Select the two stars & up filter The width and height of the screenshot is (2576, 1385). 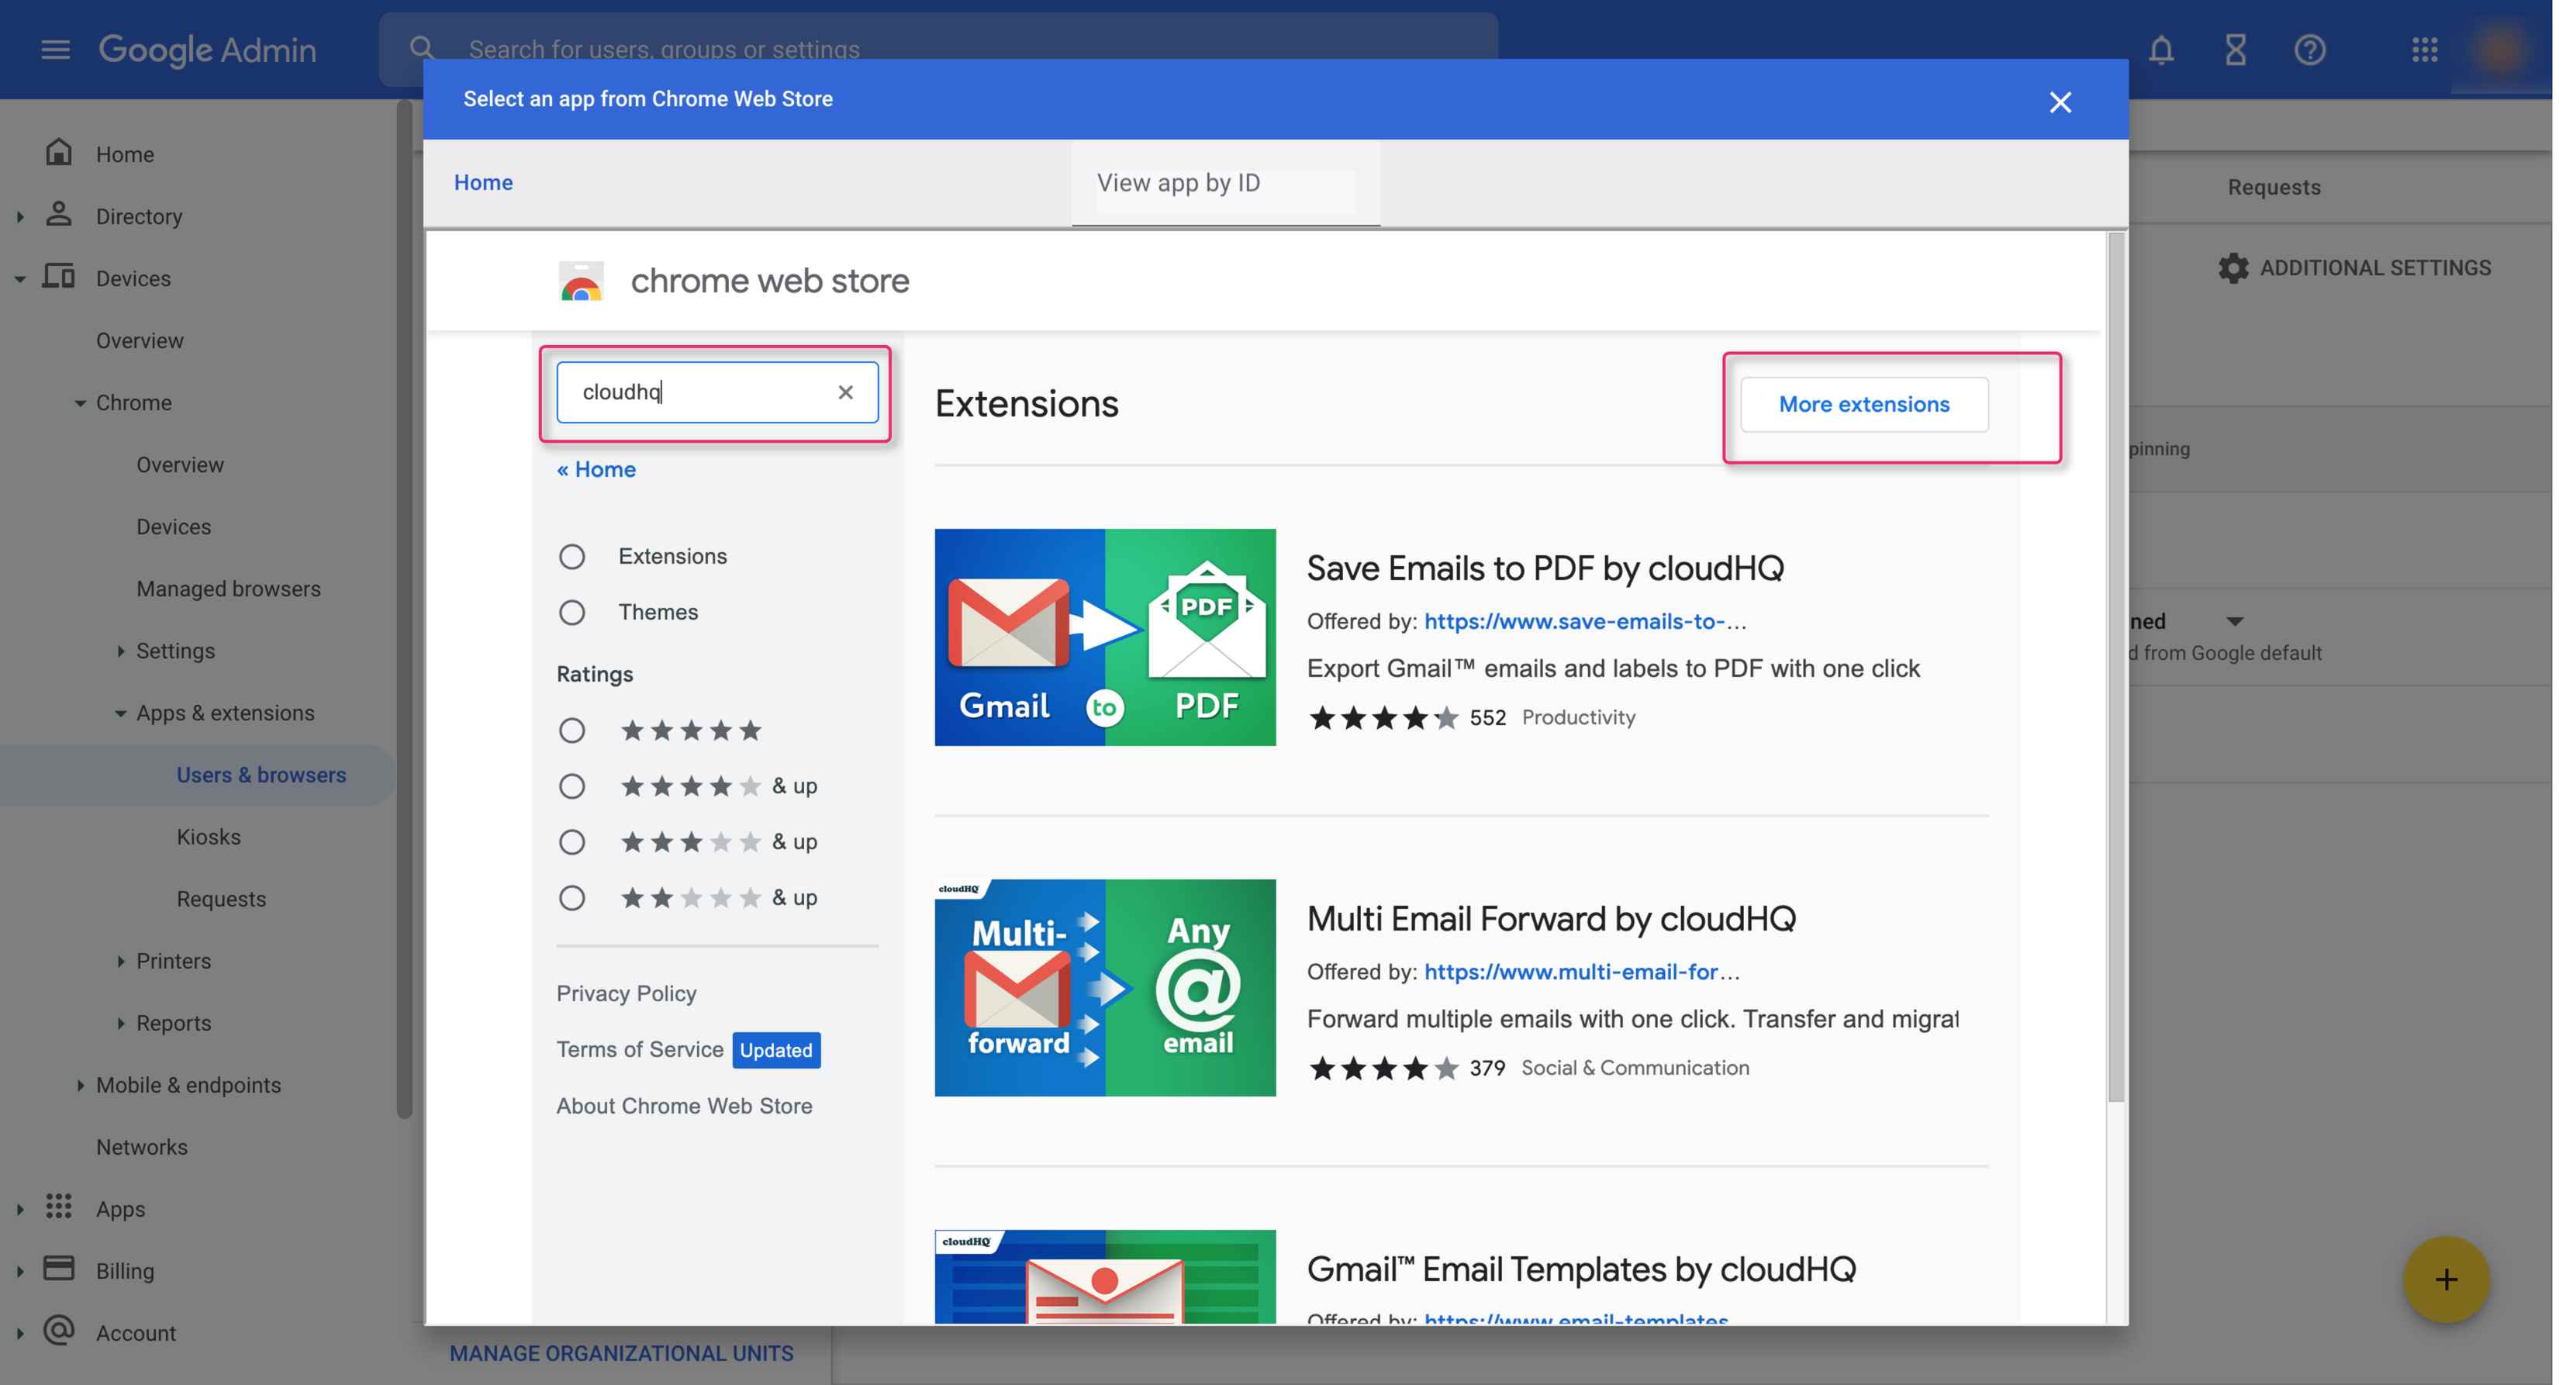572,898
